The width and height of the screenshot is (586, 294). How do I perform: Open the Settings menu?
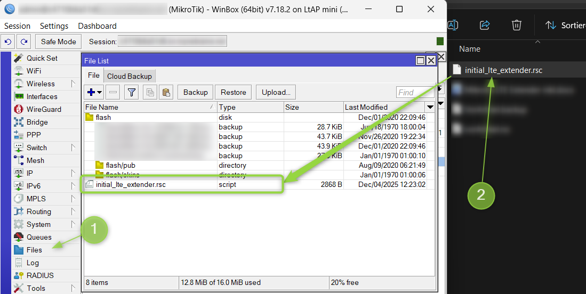pos(54,26)
